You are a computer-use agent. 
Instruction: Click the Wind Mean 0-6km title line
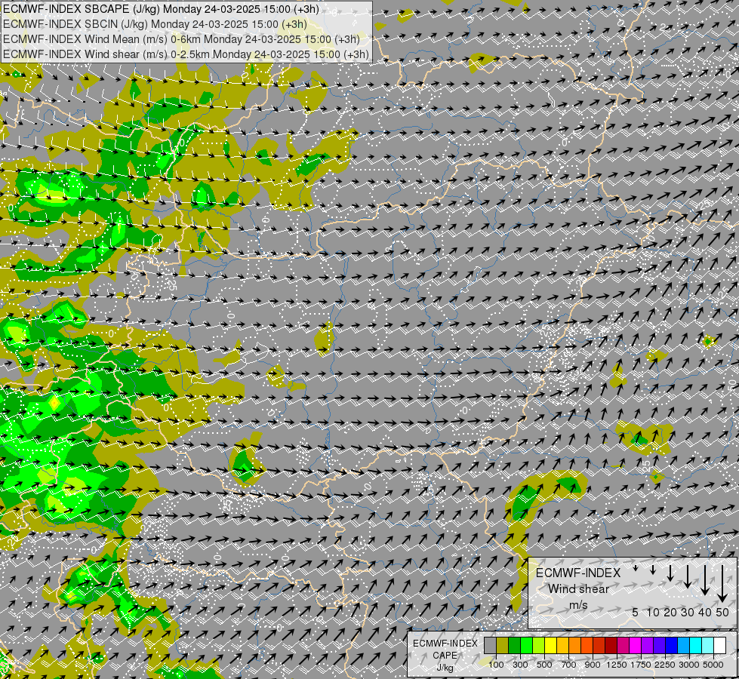click(181, 39)
